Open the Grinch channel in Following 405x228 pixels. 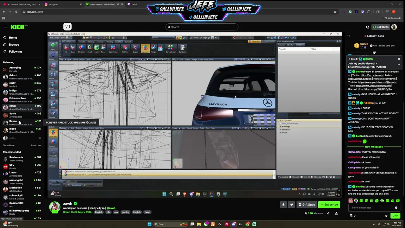(22, 77)
